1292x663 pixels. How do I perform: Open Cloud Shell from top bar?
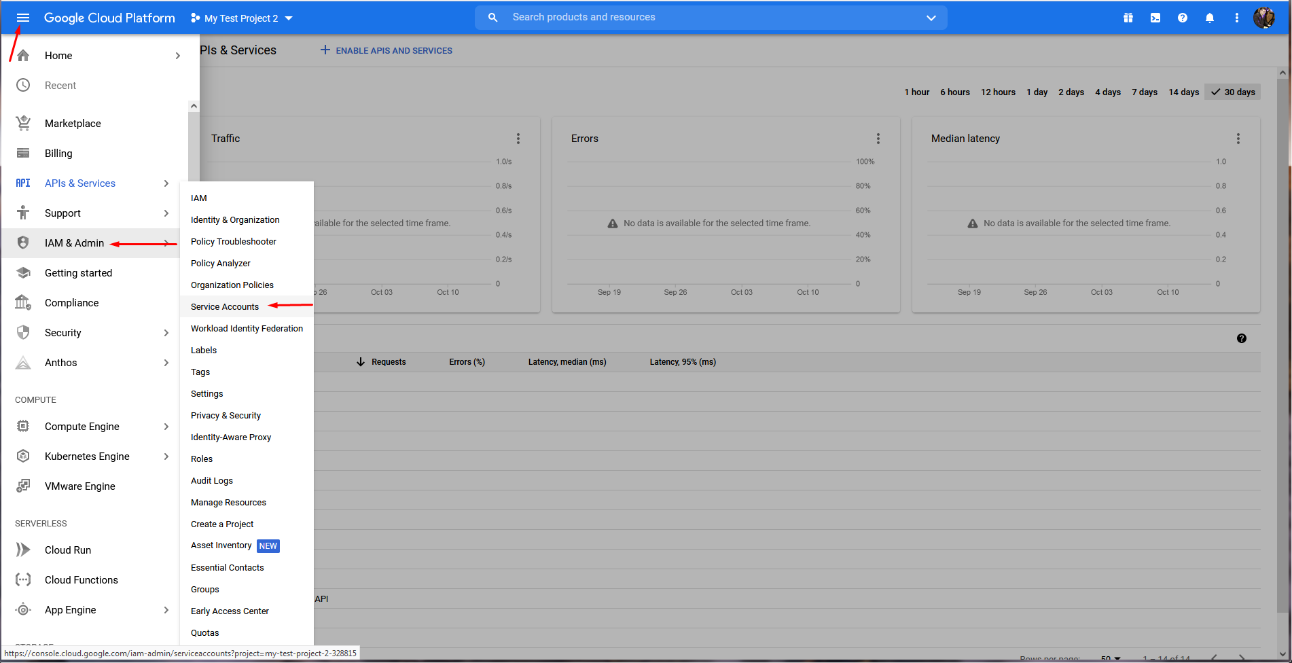1155,18
